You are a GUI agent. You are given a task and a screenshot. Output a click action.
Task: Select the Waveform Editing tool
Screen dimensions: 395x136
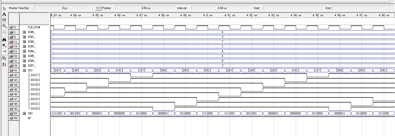(4, 20)
